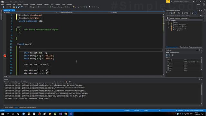This screenshot has height=116, width=206.
Task: Open the Проект menu
Action: pos(19,4)
